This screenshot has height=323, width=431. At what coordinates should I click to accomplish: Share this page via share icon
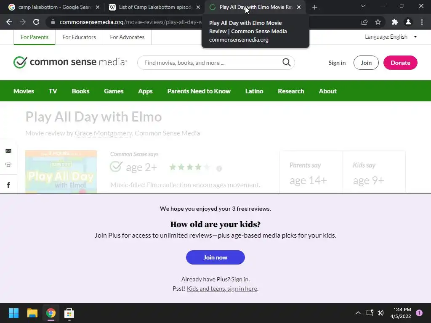pos(364,22)
